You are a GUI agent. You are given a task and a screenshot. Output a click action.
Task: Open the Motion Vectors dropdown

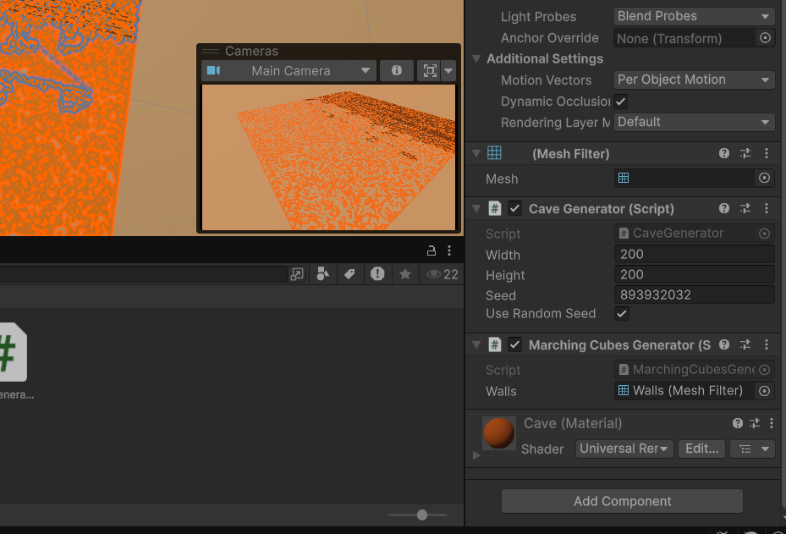pyautogui.click(x=694, y=80)
